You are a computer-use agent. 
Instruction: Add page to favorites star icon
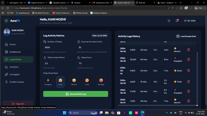coord(176,8)
